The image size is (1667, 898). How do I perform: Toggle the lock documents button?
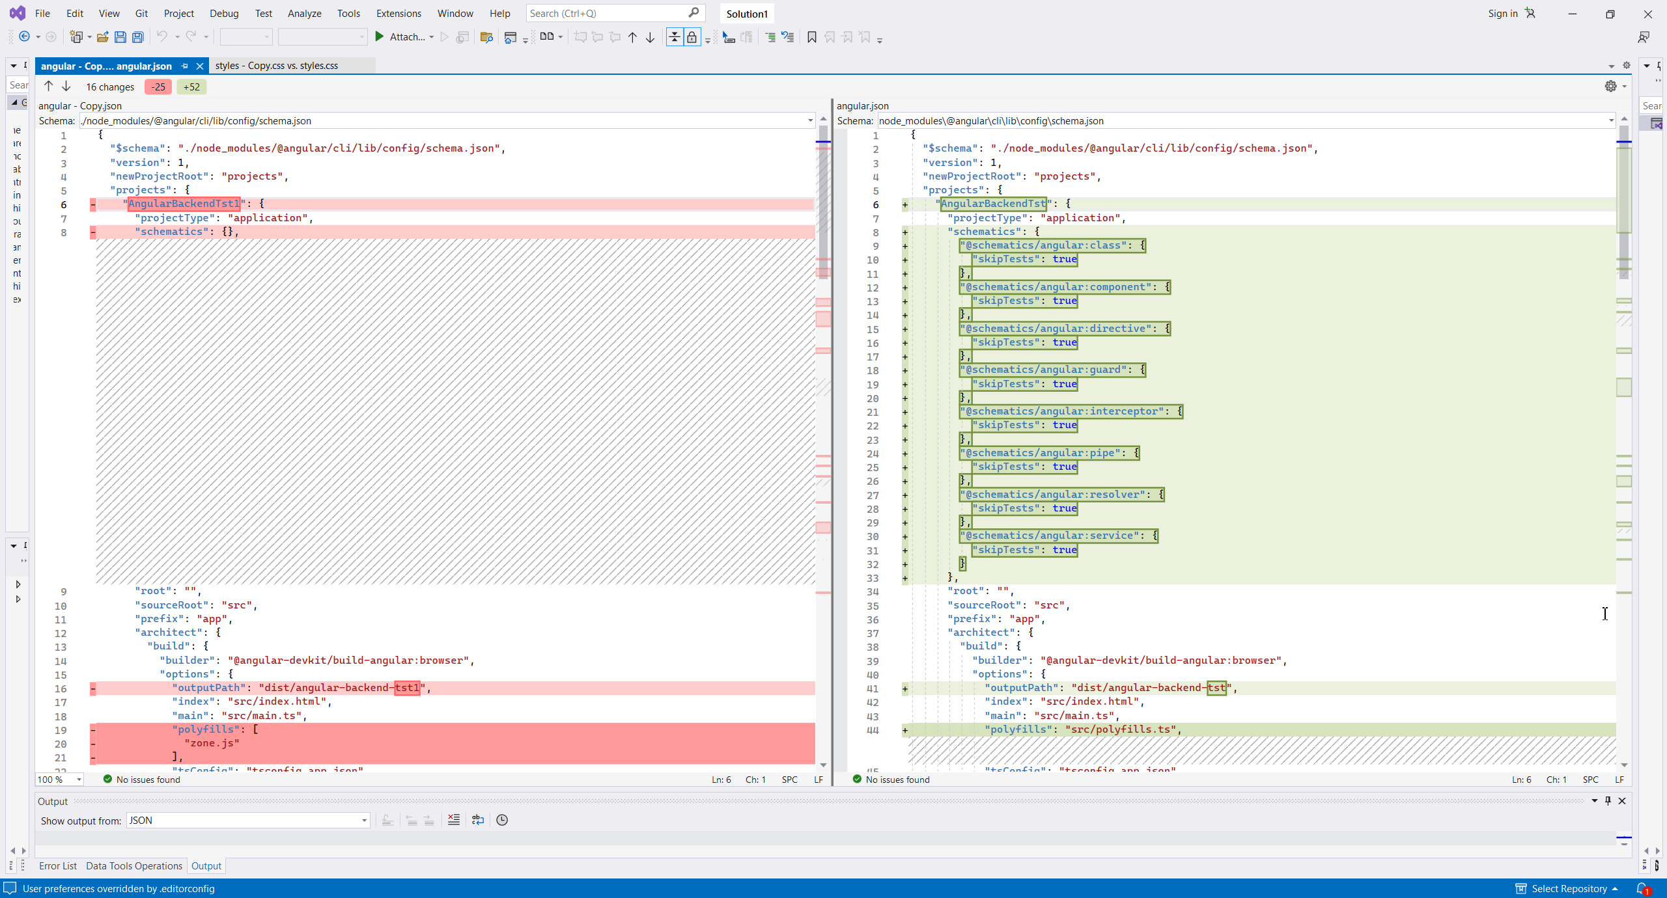point(692,37)
